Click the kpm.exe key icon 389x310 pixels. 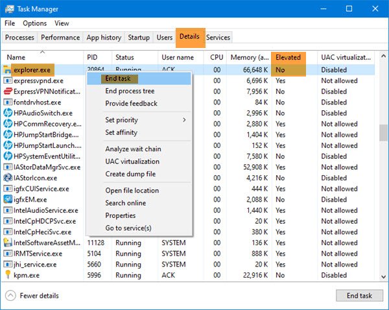pyautogui.click(x=8, y=275)
